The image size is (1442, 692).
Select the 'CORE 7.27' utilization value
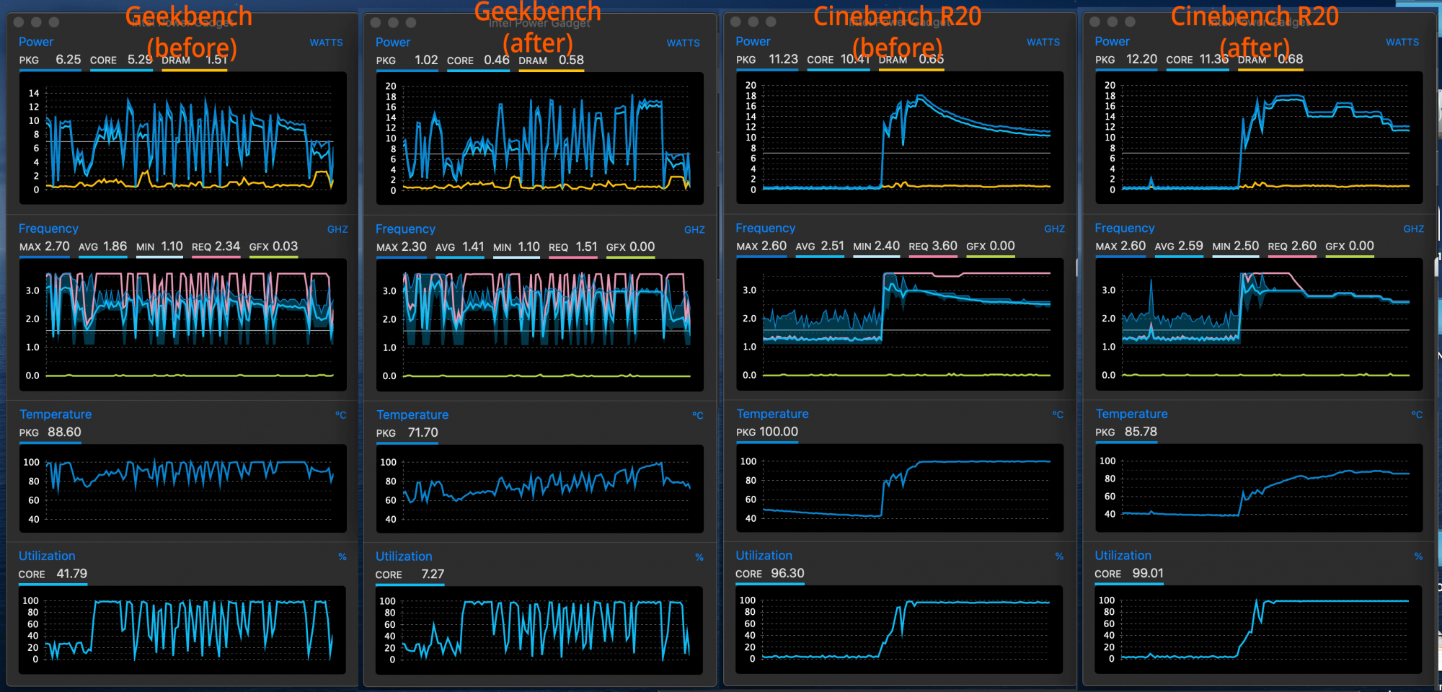click(410, 575)
